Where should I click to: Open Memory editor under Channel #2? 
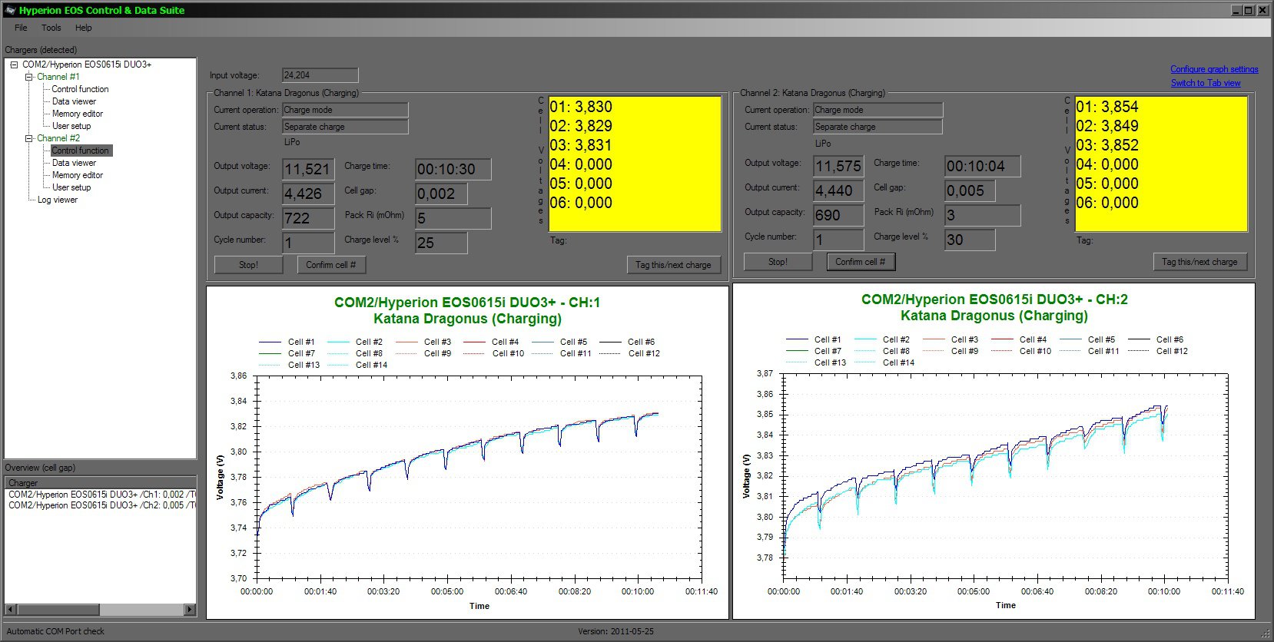77,175
